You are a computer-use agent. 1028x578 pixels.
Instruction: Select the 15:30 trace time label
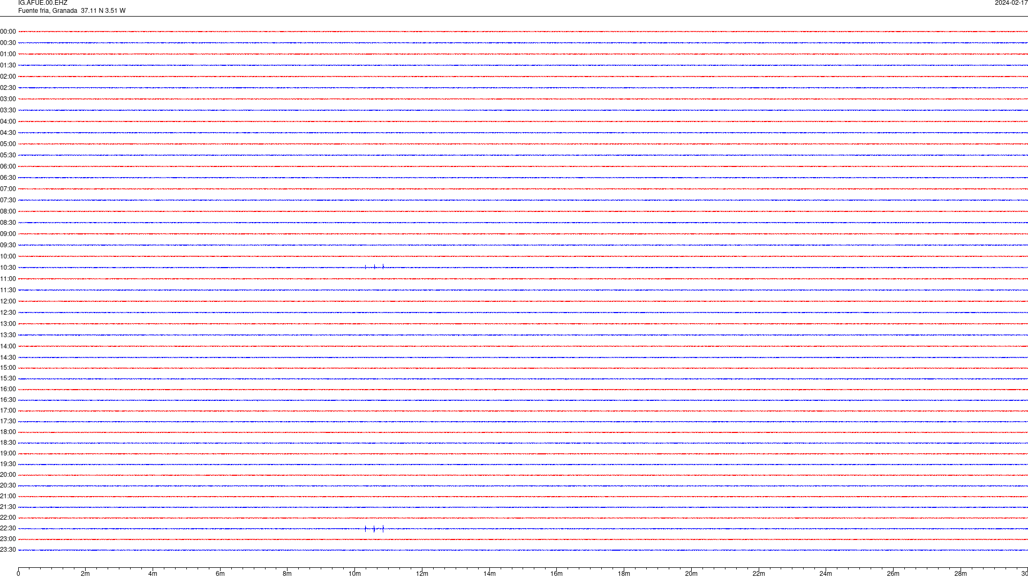8,378
